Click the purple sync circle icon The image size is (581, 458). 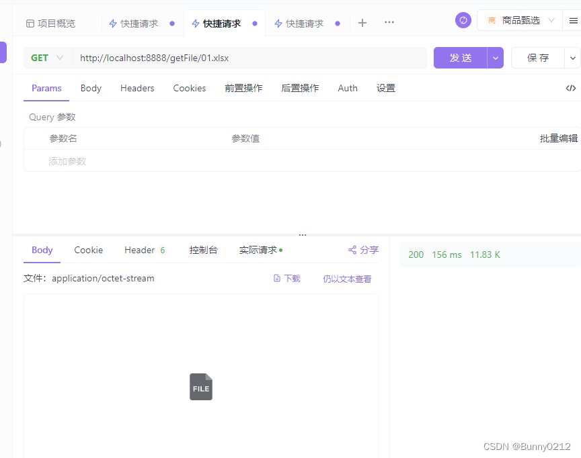click(463, 20)
